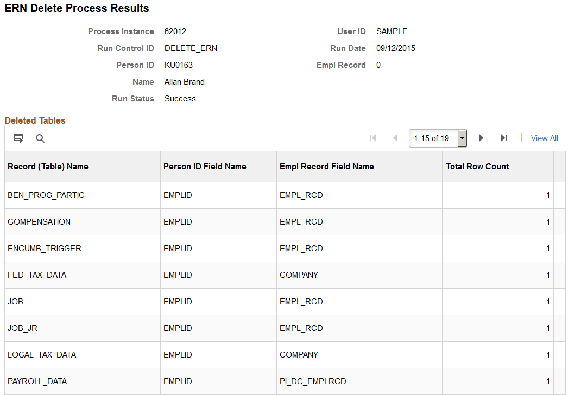Open the ENCUMB_TRIGGER record details

pos(43,249)
